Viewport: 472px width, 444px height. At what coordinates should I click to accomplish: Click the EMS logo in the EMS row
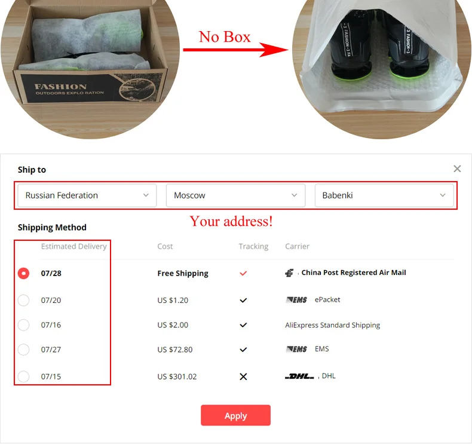(x=296, y=349)
